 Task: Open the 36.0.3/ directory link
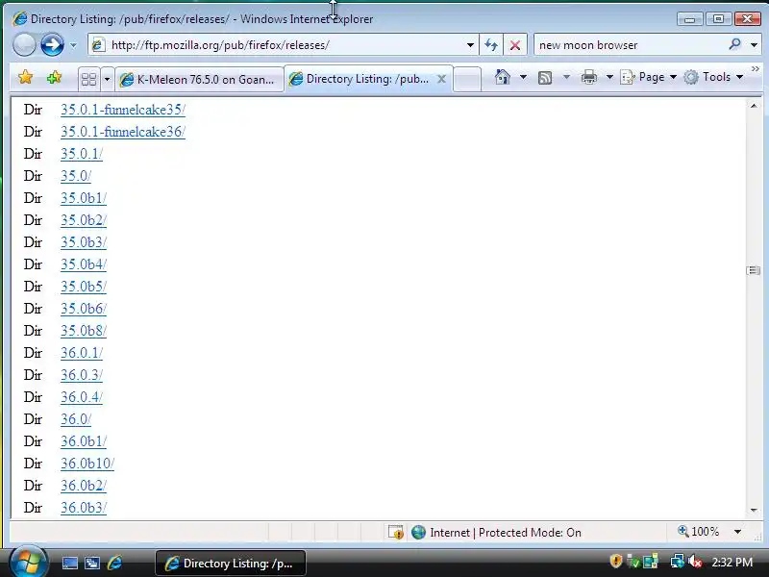(82, 375)
